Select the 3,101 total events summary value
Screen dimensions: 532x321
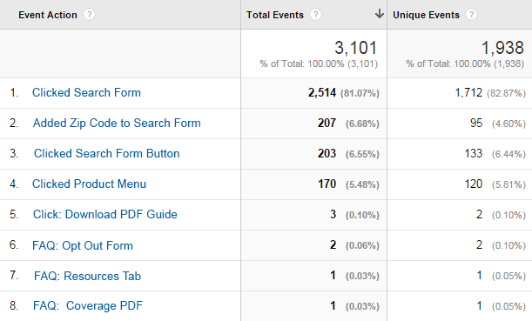pos(356,48)
